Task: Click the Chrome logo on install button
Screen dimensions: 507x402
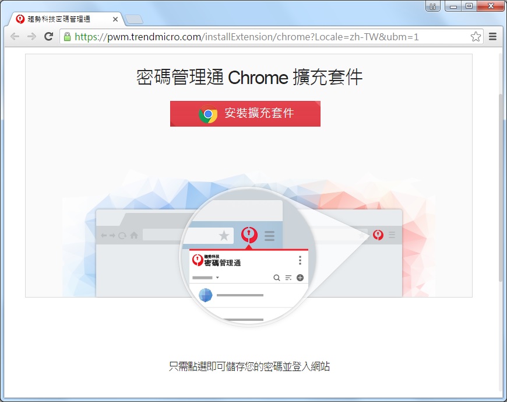Action: click(x=208, y=114)
